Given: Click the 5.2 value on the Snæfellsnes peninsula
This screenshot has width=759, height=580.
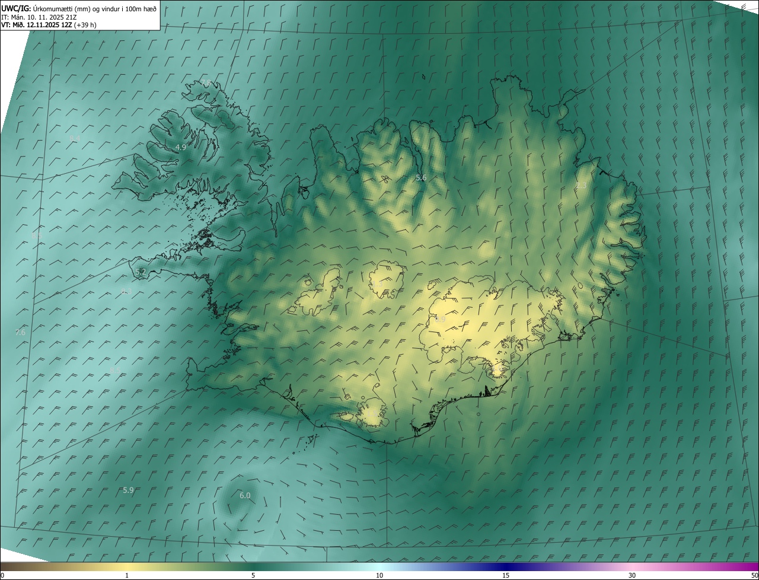Looking at the screenshot, I should (141, 272).
